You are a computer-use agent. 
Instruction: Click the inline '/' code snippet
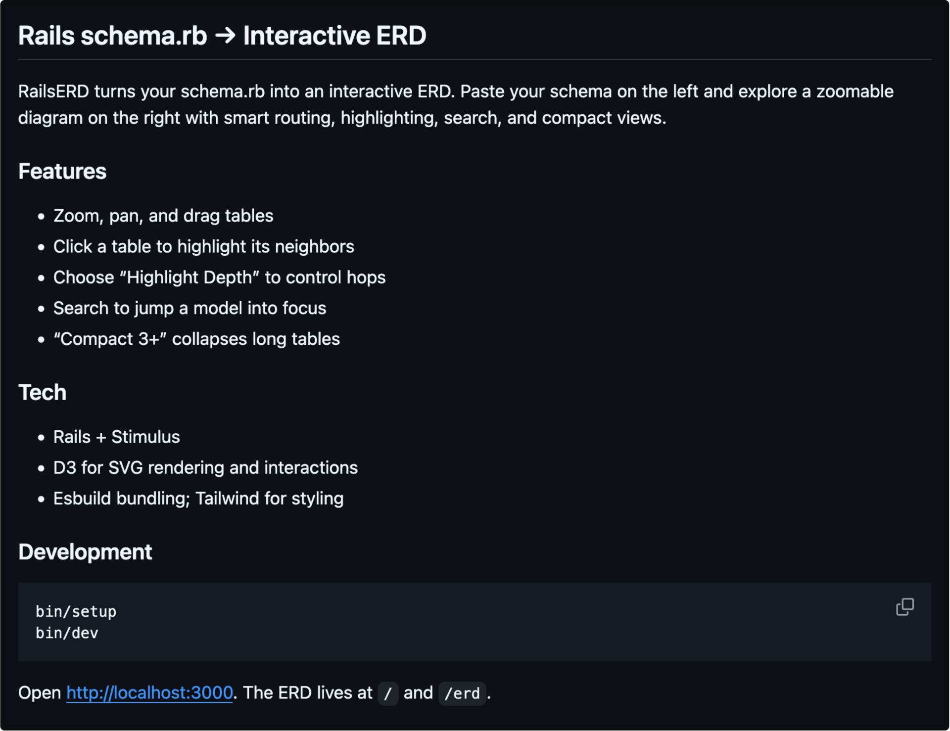tap(388, 693)
